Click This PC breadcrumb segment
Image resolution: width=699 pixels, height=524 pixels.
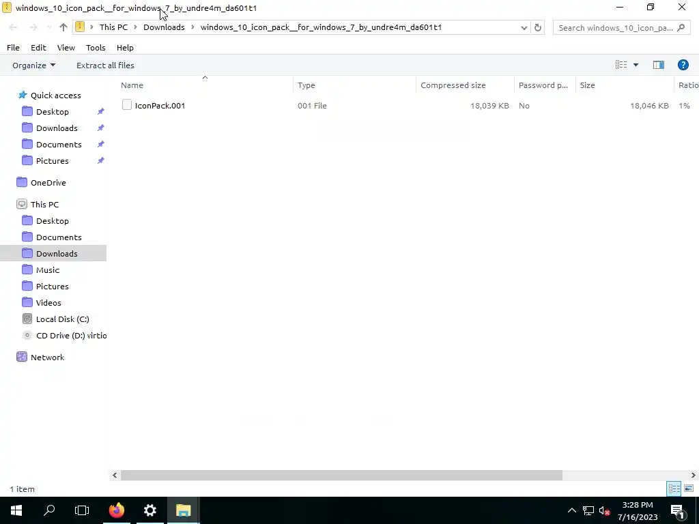113,27
